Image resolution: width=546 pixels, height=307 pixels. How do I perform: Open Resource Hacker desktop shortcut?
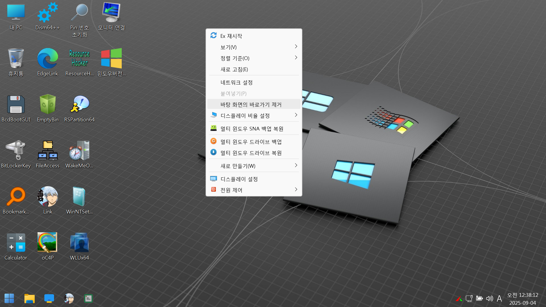(79, 59)
